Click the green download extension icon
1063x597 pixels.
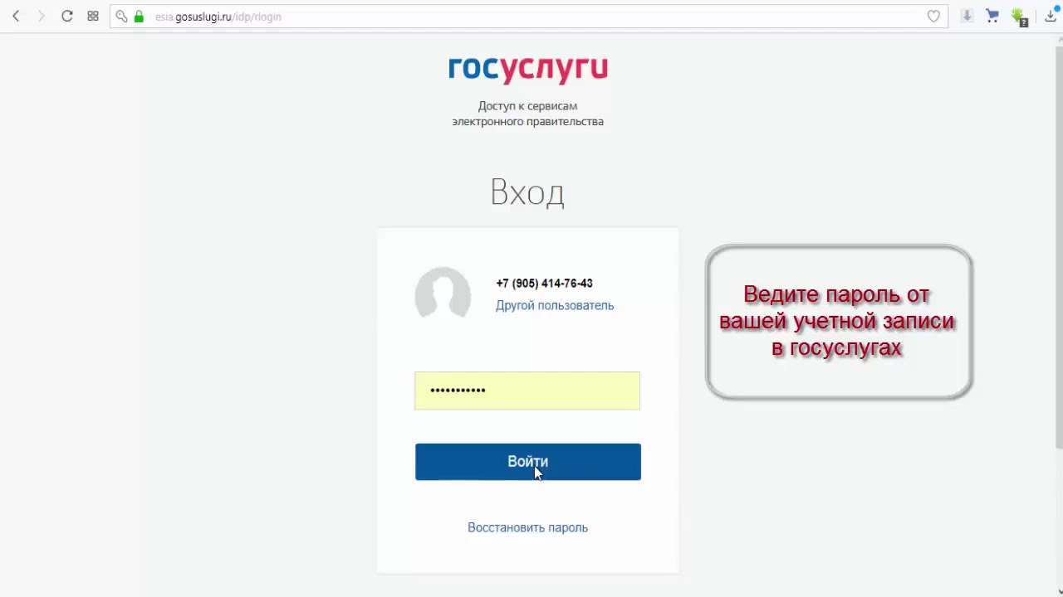pyautogui.click(x=1019, y=17)
